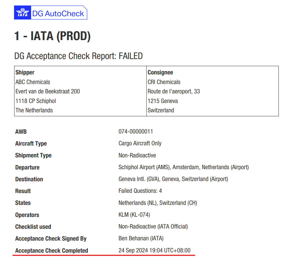296x259 pixels.
Task: Select consignee name "CRI Chemicals"
Action: [x=164, y=82]
